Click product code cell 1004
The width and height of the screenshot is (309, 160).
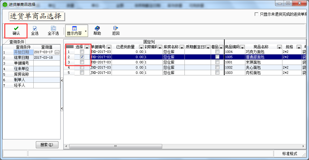pyautogui.click(x=235, y=52)
